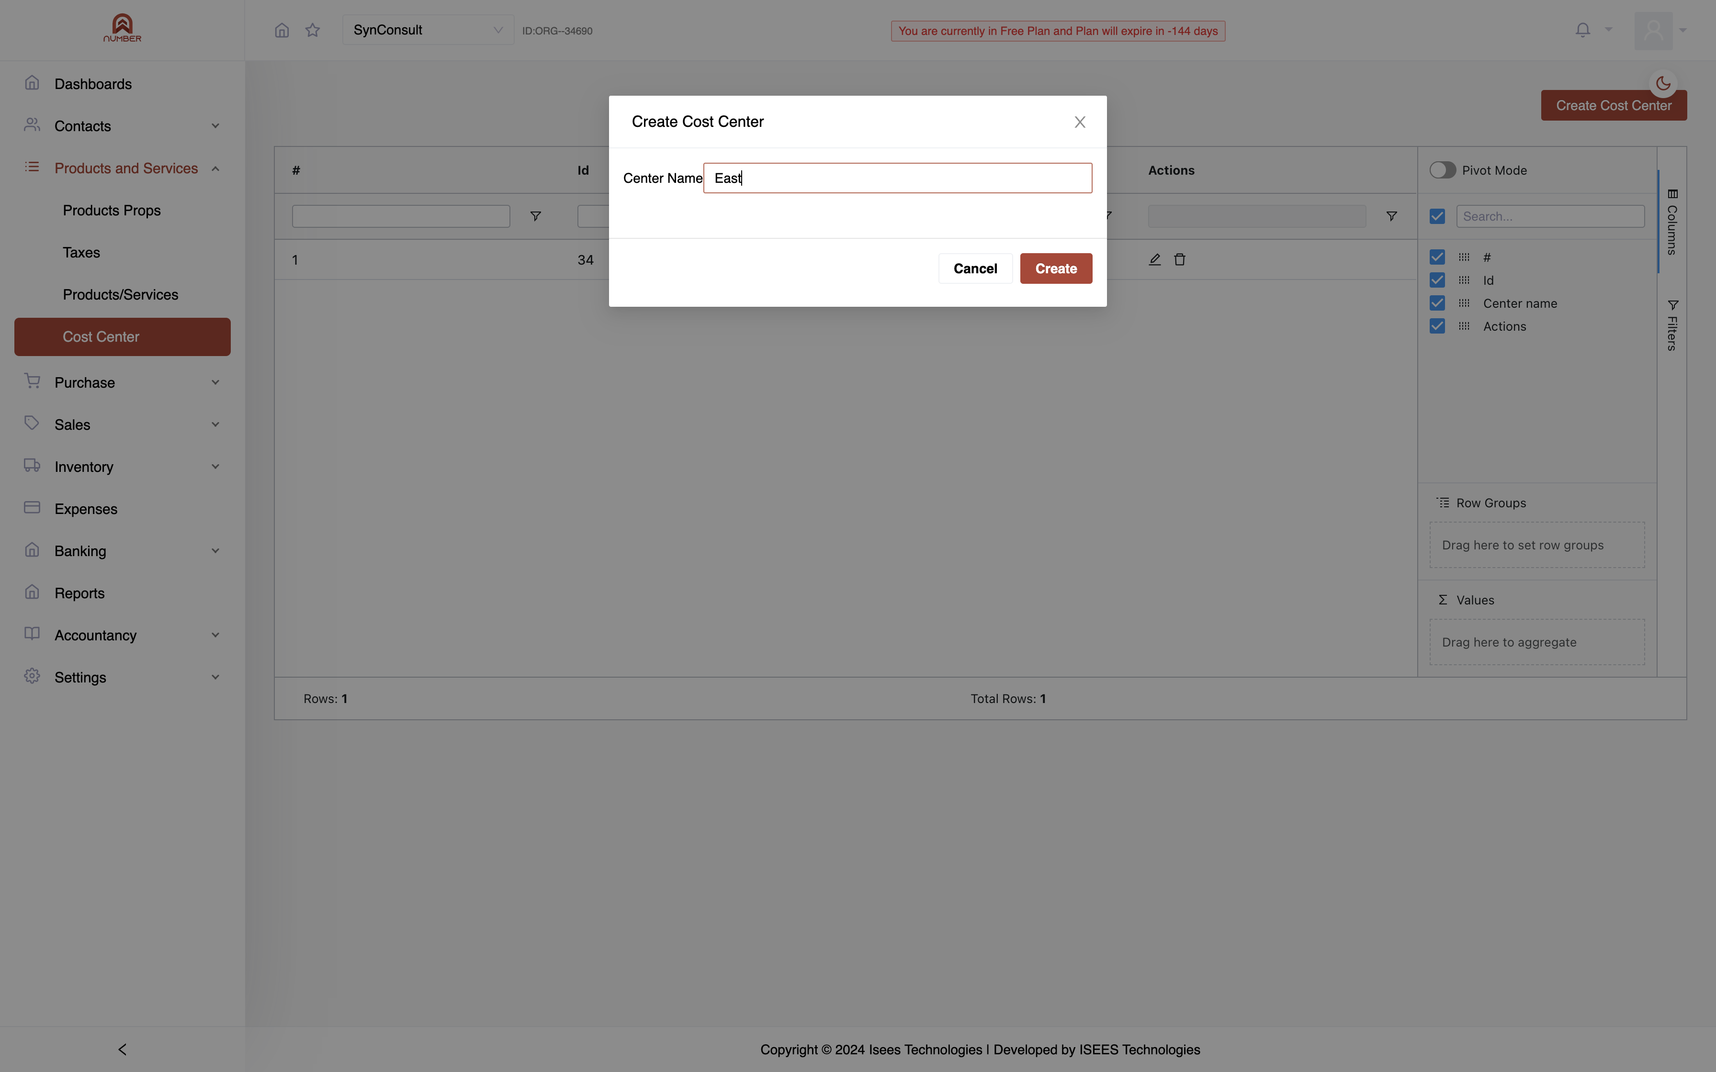Switch to Filters side tab
Image resolution: width=1716 pixels, height=1072 pixels.
pos(1672,325)
